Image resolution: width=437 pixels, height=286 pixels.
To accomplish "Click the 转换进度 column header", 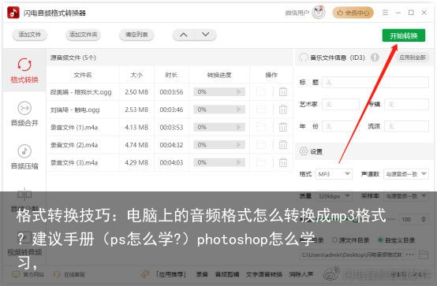I will pos(219,75).
